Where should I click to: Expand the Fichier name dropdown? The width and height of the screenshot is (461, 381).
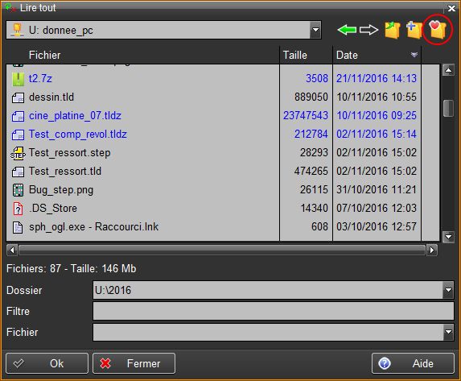(448, 332)
